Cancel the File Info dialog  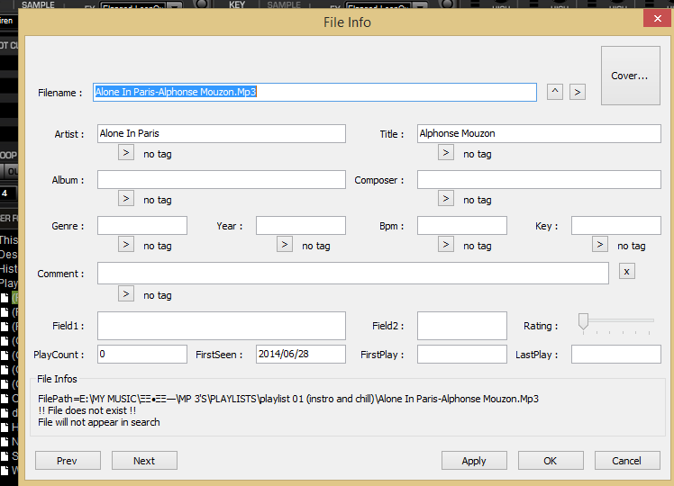click(626, 461)
